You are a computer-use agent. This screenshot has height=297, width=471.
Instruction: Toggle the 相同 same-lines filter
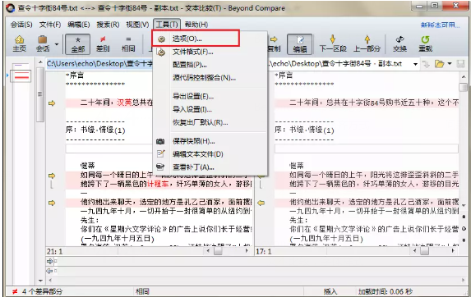(128, 43)
